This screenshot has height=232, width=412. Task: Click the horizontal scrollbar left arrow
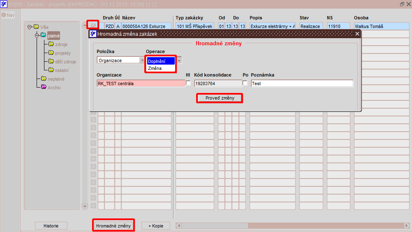(x=179, y=226)
